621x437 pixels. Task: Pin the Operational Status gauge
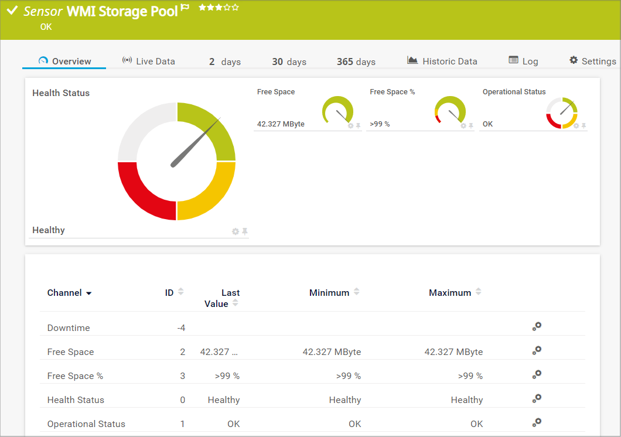[x=584, y=125]
